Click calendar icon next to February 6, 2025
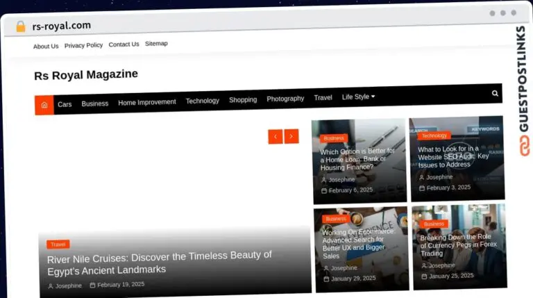This screenshot has width=533, height=298. pos(324,190)
